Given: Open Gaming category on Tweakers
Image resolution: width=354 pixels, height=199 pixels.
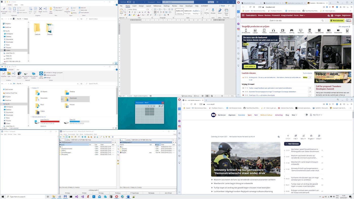Looking at the screenshot, I should click(x=292, y=31).
